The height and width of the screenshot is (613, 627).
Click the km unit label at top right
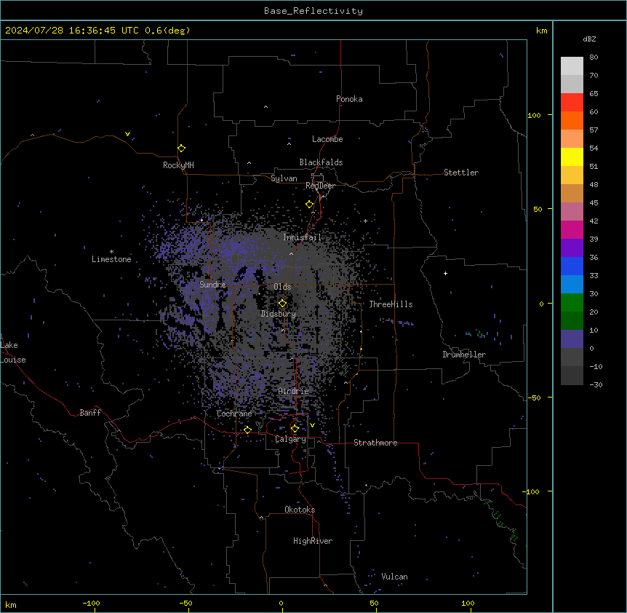[x=542, y=31]
